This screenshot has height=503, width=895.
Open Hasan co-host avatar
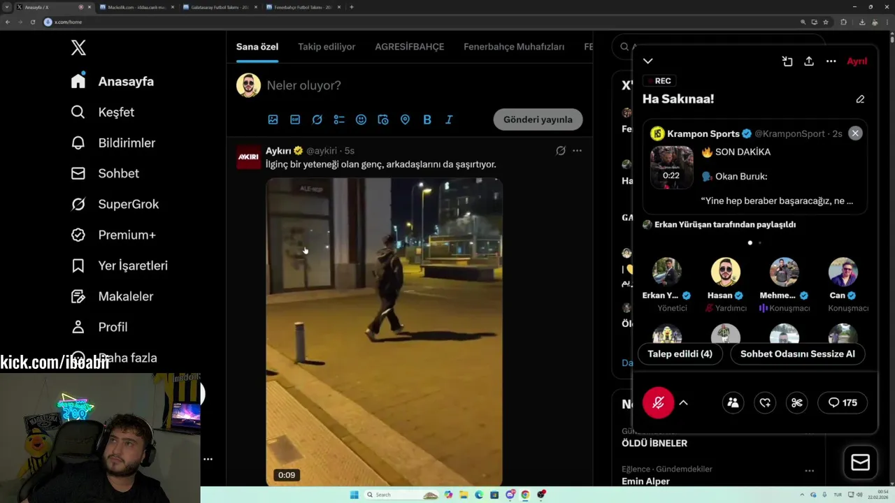tap(725, 272)
